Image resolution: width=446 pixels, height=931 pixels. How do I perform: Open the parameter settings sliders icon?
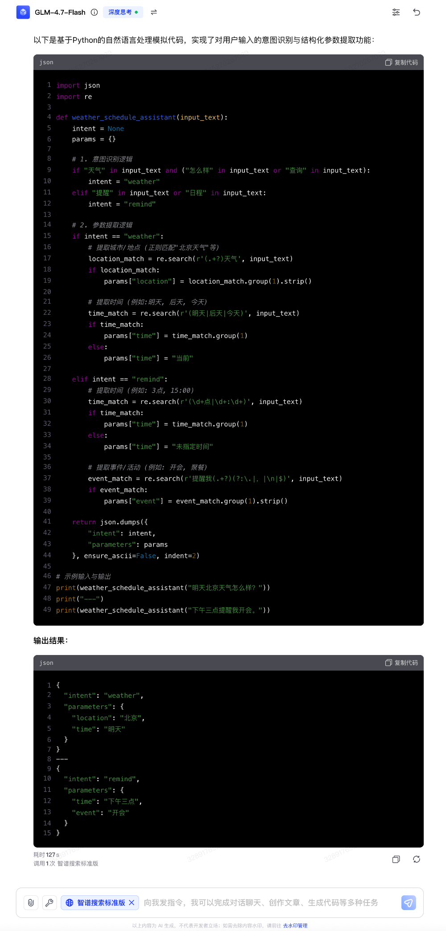pyautogui.click(x=396, y=12)
